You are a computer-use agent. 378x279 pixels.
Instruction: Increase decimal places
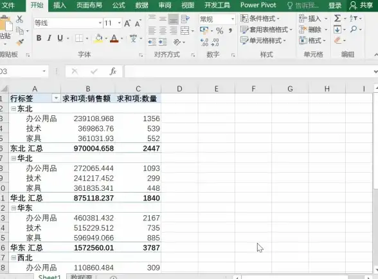tap(204, 43)
